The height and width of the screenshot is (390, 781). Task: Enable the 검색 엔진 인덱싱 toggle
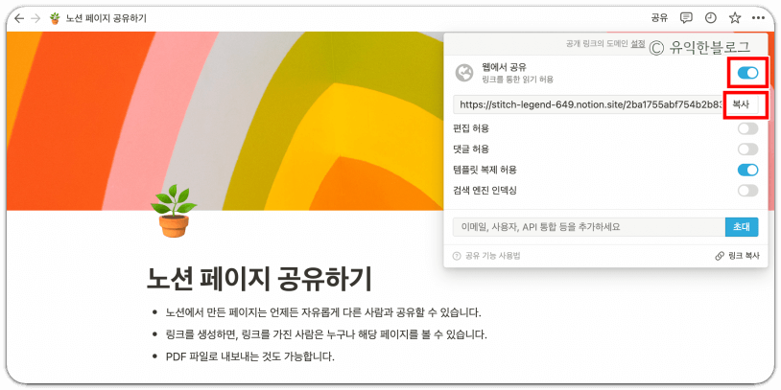[x=747, y=191]
